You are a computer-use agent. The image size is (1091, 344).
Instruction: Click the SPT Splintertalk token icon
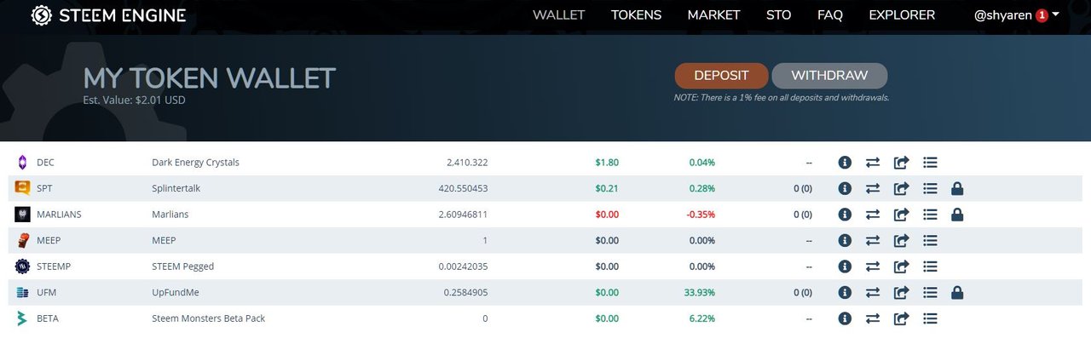click(x=22, y=189)
